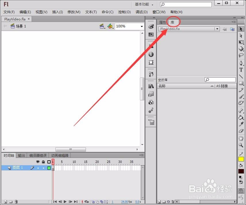This screenshot has width=246, height=205.
Task: Open the 窗口(W) menu
Action: [x=159, y=12]
